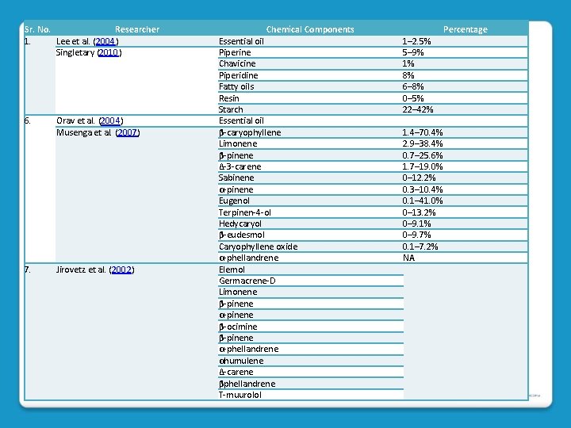The image size is (571, 428).
Task: Select the 'Δ-carene' component cell
Action: (x=311, y=373)
